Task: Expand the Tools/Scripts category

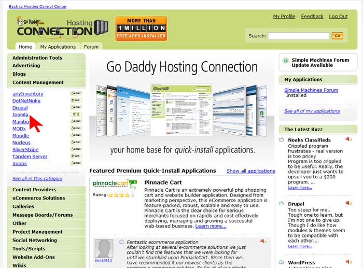Action: (x=46, y=249)
